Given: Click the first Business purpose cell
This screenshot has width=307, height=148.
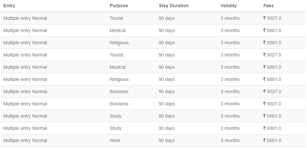Looking at the screenshot, I should [x=119, y=92].
